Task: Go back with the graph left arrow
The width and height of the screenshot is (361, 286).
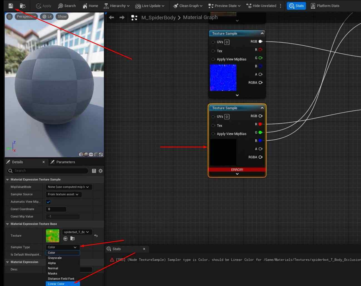Action: tap(112, 18)
